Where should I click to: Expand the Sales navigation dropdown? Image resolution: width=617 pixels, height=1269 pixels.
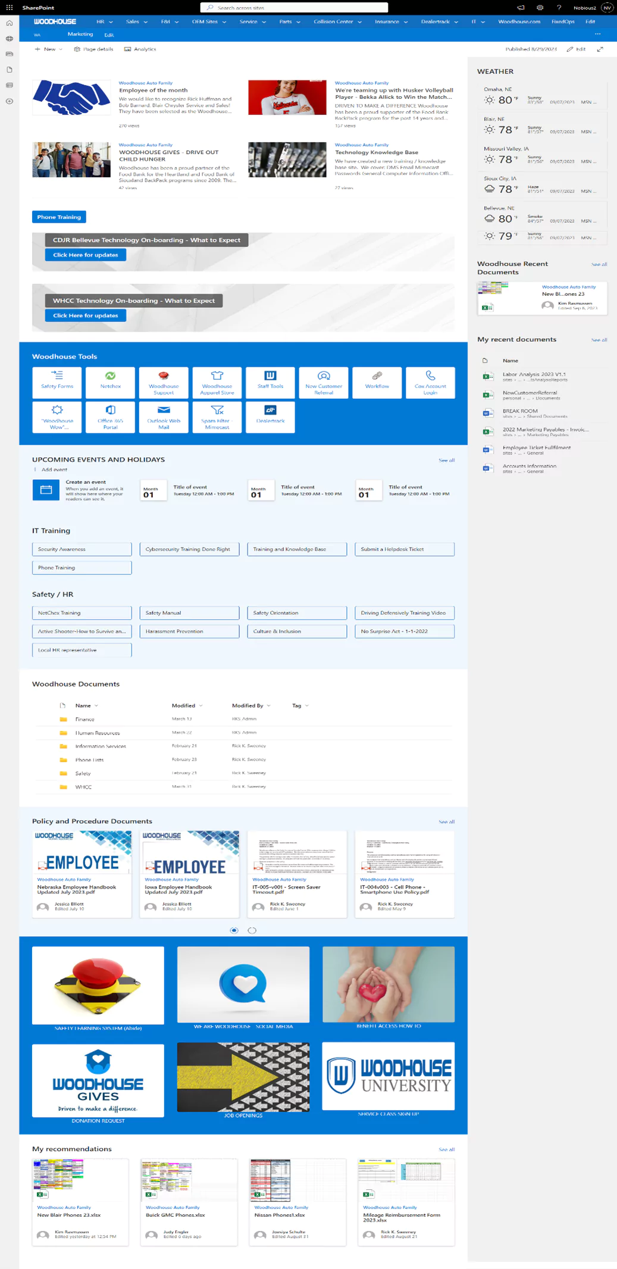136,21
